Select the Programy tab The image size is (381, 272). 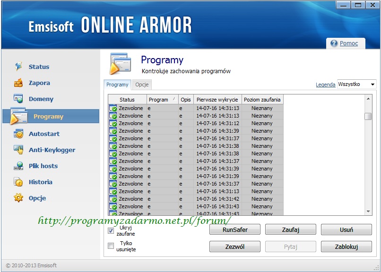[117, 85]
